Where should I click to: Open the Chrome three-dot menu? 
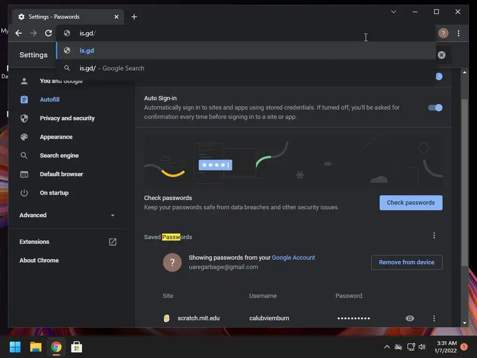point(458,33)
